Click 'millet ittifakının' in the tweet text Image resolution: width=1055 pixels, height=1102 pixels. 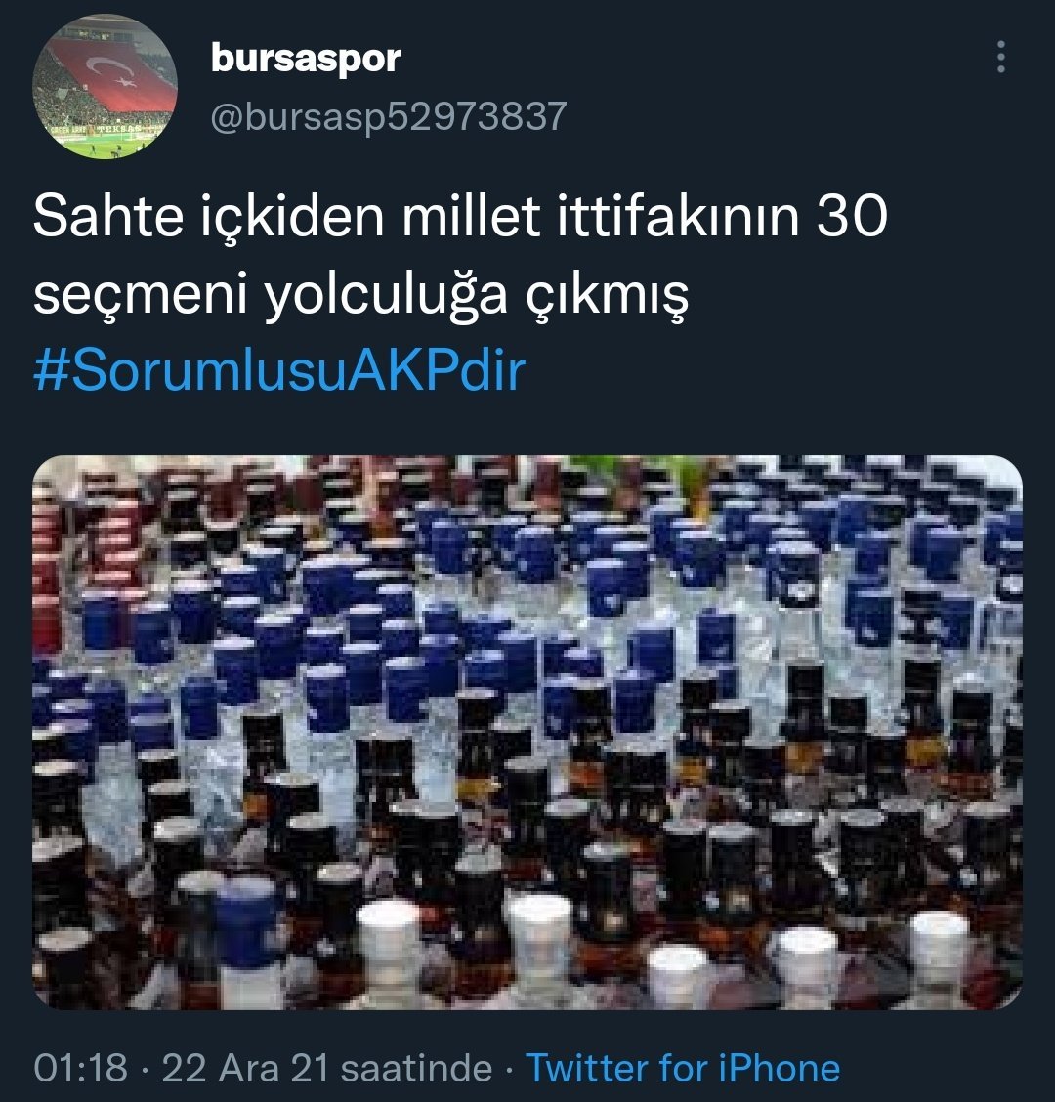(x=601, y=216)
